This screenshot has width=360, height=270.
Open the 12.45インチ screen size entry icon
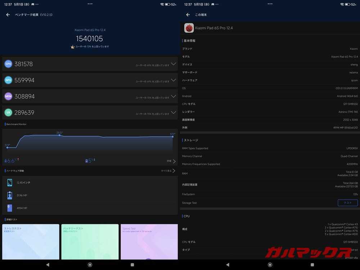[x=9, y=183]
